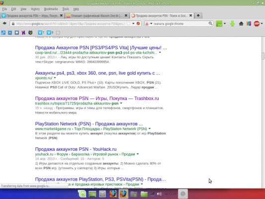Open the File menu
The height and width of the screenshot is (199, 265).
point(4,9)
